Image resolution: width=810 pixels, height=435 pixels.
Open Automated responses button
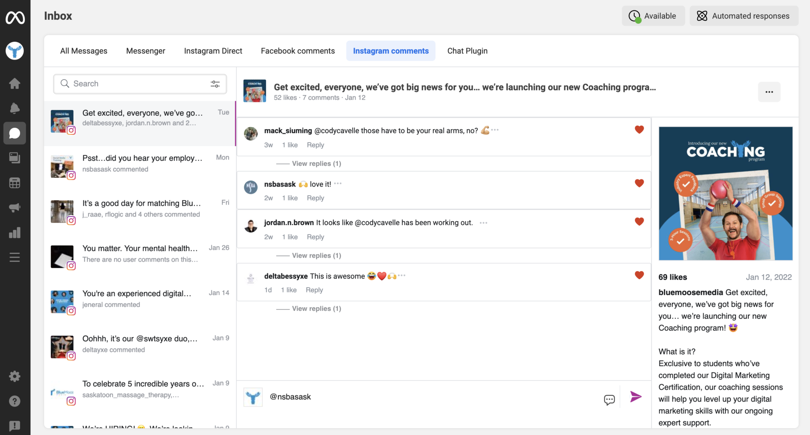[x=744, y=16]
